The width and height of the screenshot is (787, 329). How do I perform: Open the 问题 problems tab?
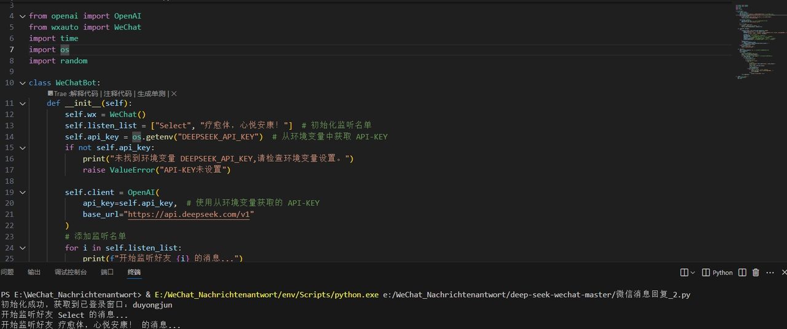(7, 272)
